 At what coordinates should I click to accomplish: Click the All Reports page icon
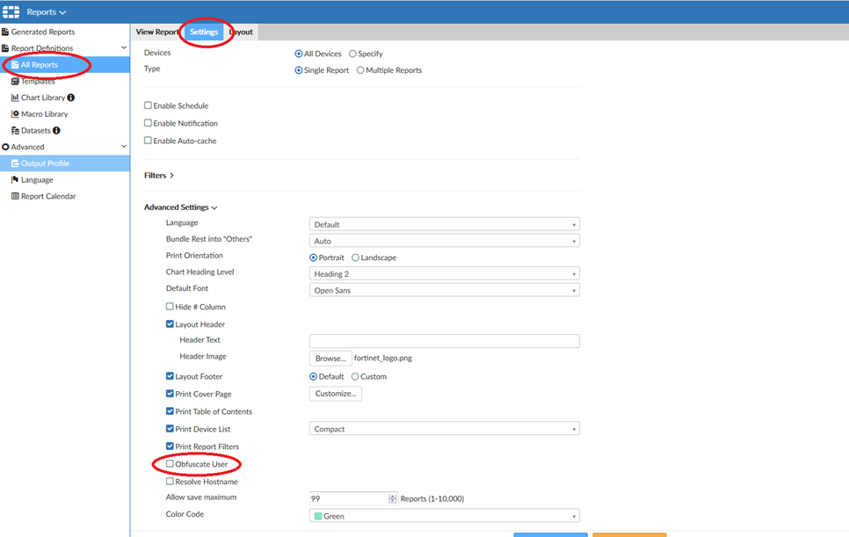[15, 64]
